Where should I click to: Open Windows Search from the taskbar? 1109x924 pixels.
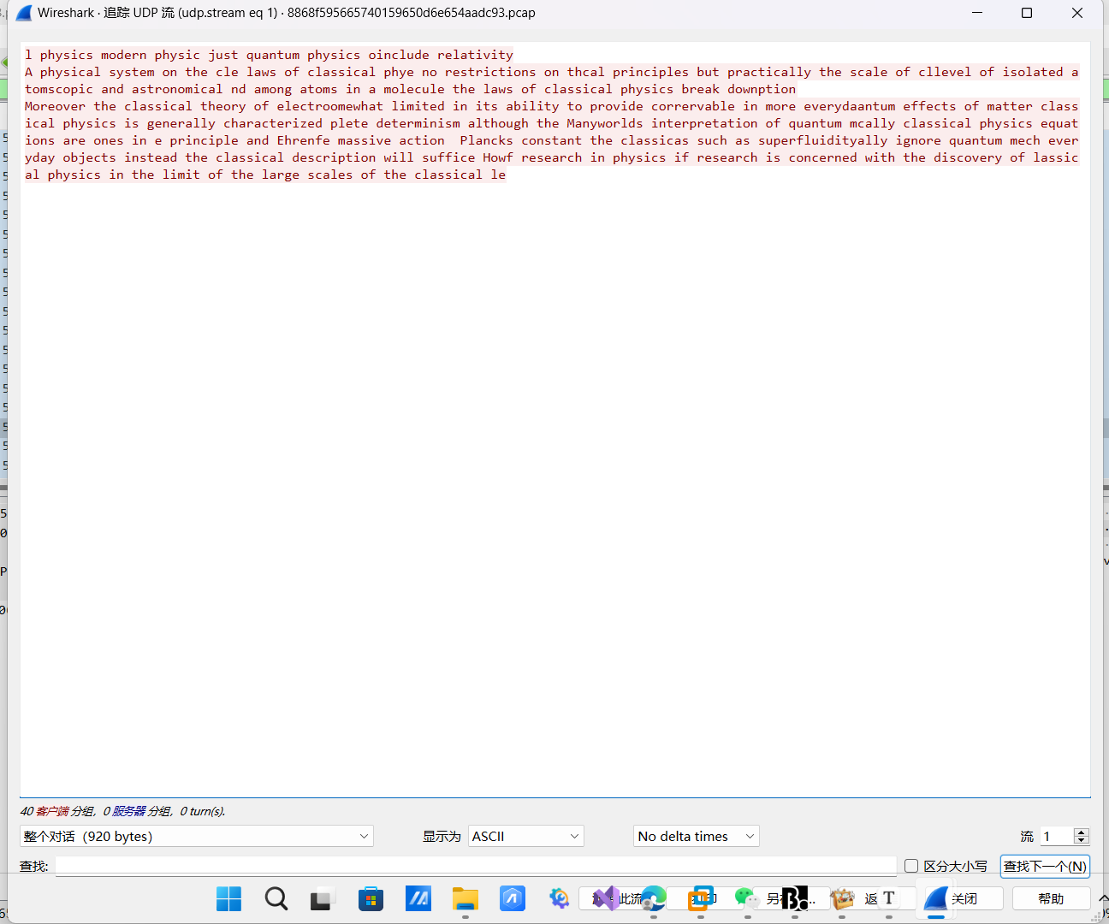click(x=276, y=898)
